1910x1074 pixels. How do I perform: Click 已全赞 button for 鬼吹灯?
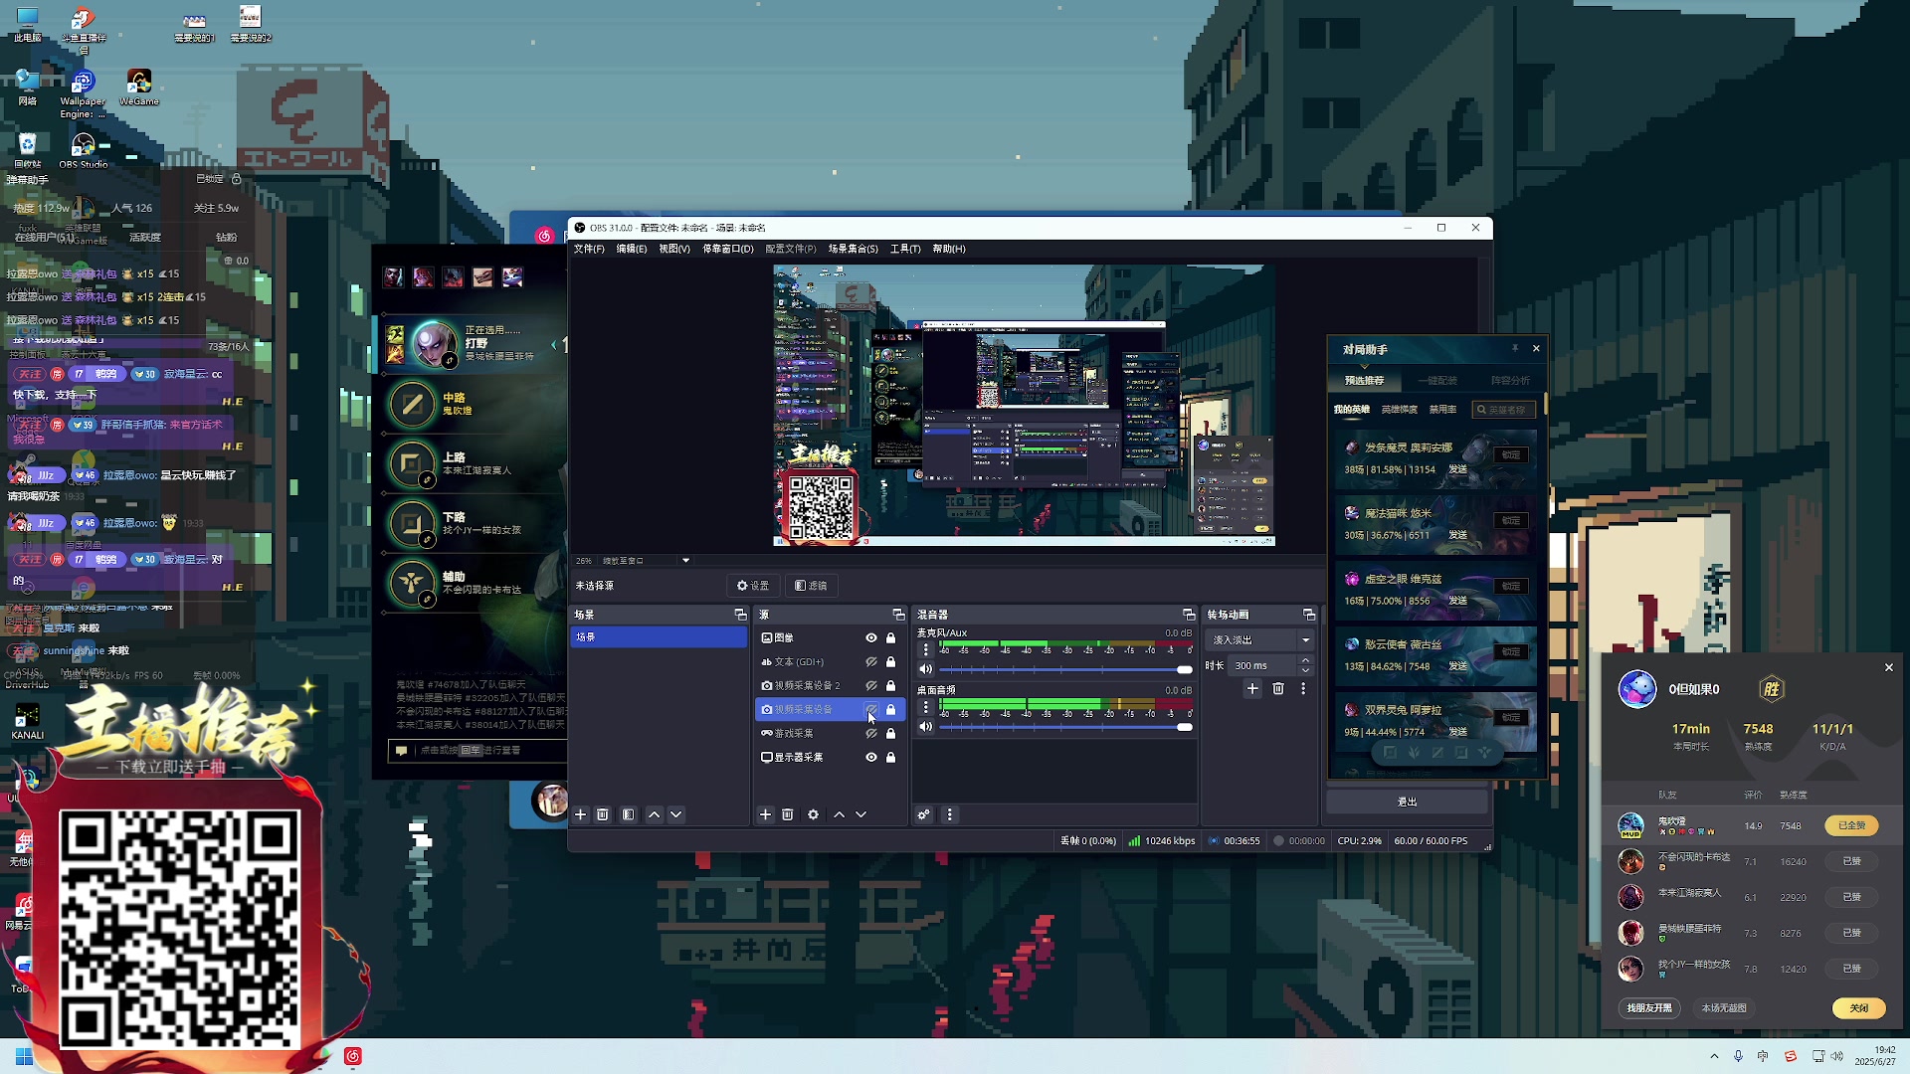(1851, 825)
